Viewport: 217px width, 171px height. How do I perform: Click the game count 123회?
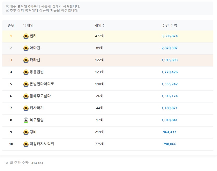100,72
